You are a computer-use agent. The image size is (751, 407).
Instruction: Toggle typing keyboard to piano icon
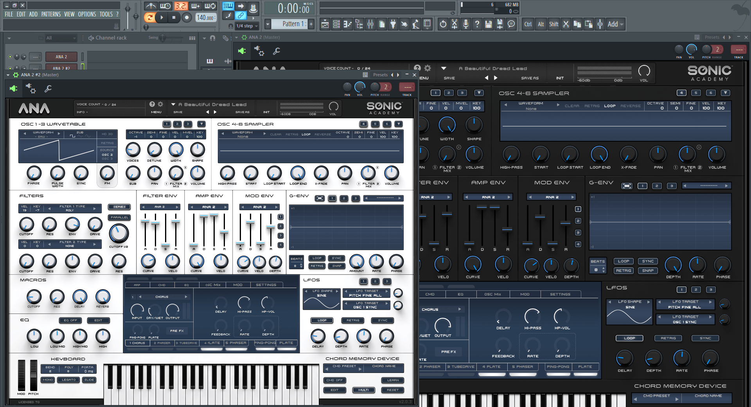[x=228, y=6]
